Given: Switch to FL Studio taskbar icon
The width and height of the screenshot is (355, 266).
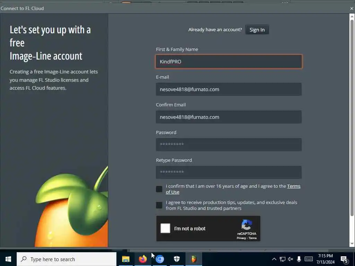Looking at the screenshot, I should (x=194, y=259).
